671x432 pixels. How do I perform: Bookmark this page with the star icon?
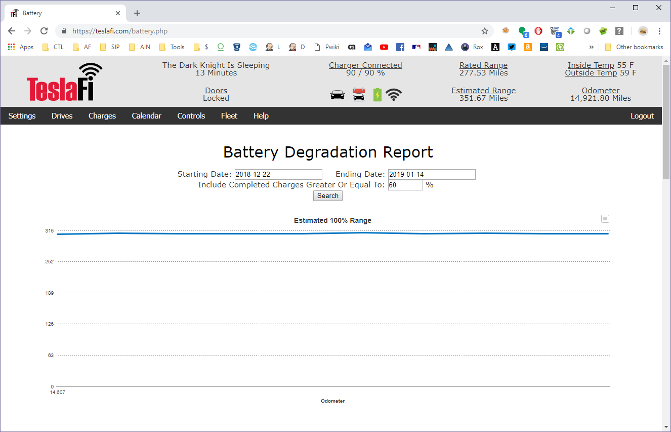click(485, 31)
